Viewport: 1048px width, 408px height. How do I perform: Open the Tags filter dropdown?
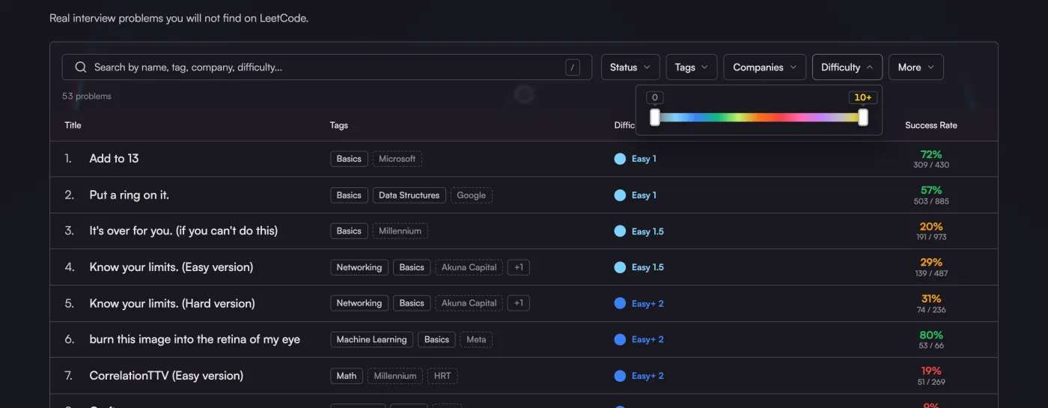click(692, 67)
